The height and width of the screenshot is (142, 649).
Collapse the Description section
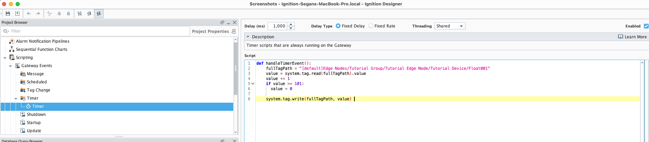click(x=248, y=37)
